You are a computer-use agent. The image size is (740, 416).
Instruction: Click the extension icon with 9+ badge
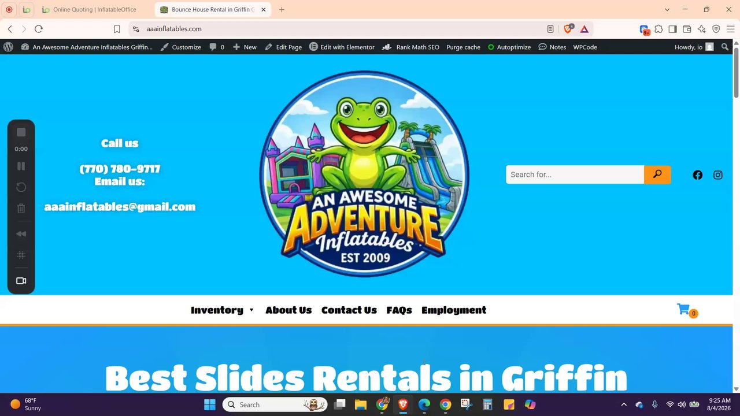[x=645, y=29]
